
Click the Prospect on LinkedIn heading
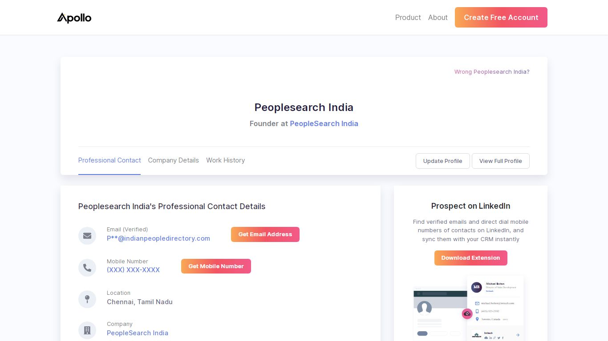coord(471,206)
